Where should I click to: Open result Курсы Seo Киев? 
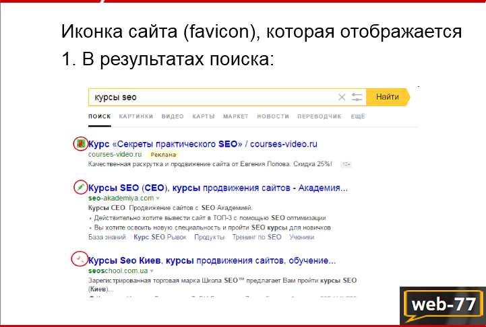point(212,260)
